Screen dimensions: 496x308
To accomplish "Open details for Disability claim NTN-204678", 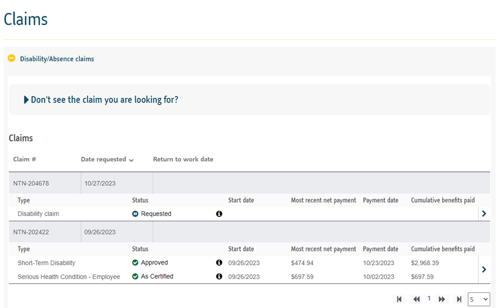I will pyautogui.click(x=484, y=213).
